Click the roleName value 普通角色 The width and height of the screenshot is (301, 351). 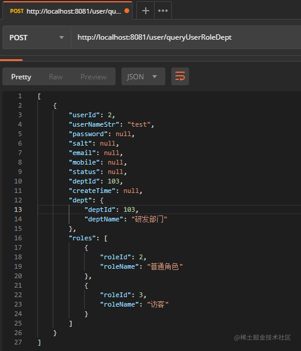165,266
